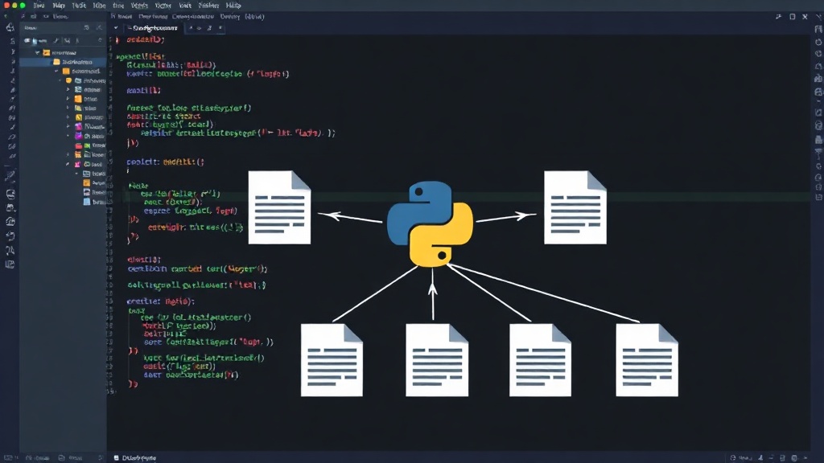The width and height of the screenshot is (824, 463).
Task: Click the collapse icon at project panel header right edge
Action: coord(99,28)
